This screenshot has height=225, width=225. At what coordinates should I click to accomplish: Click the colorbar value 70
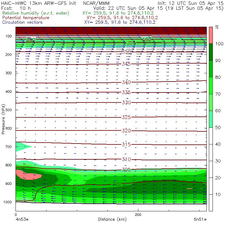(218, 94)
